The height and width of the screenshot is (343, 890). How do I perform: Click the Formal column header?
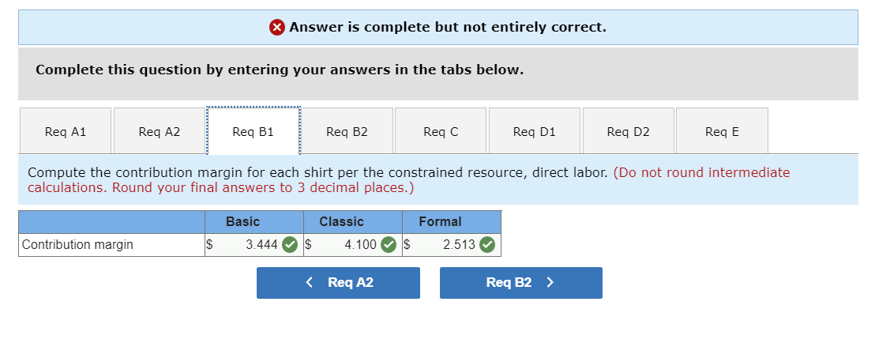click(x=440, y=222)
